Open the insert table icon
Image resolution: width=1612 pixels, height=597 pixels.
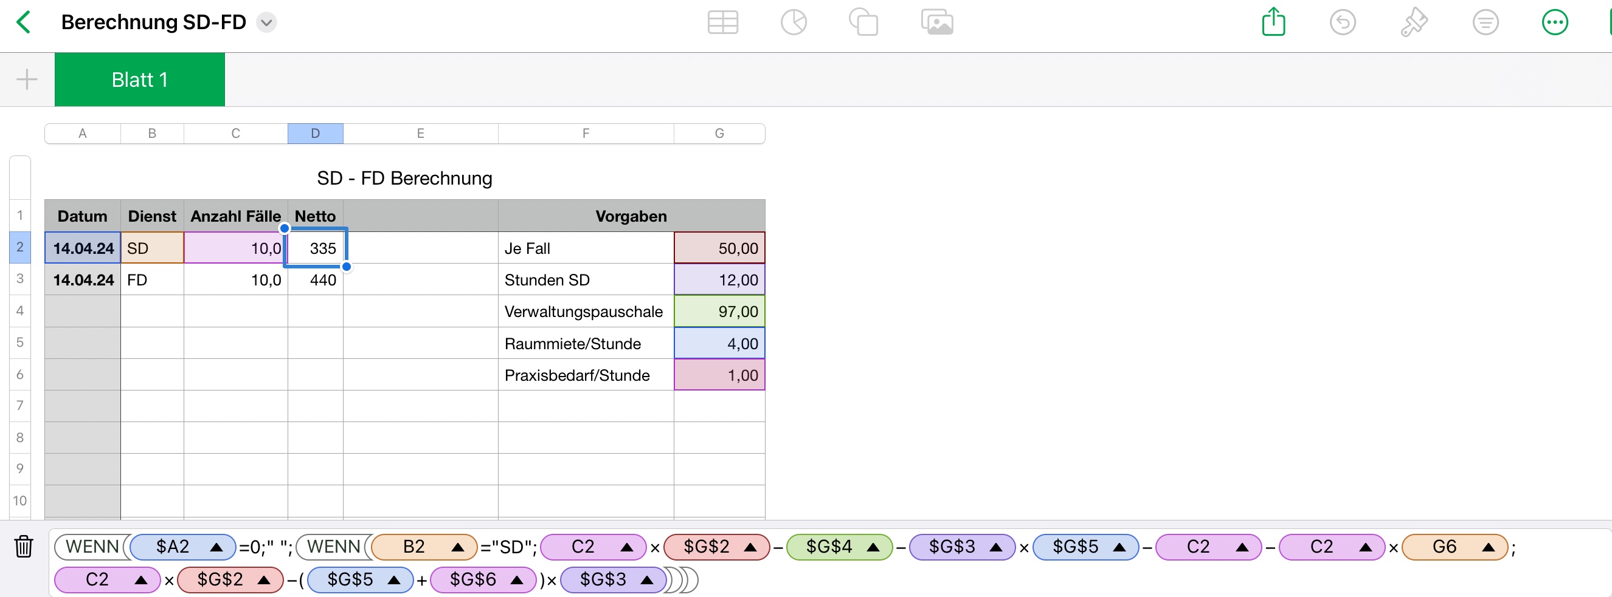pos(723,22)
